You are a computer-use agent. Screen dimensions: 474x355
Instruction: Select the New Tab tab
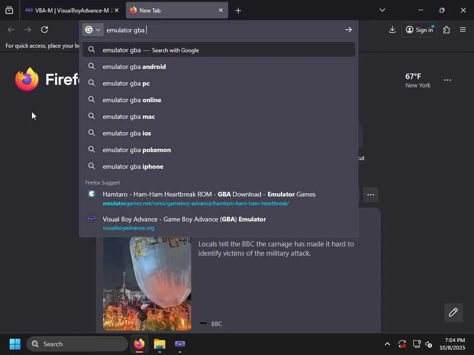(177, 10)
